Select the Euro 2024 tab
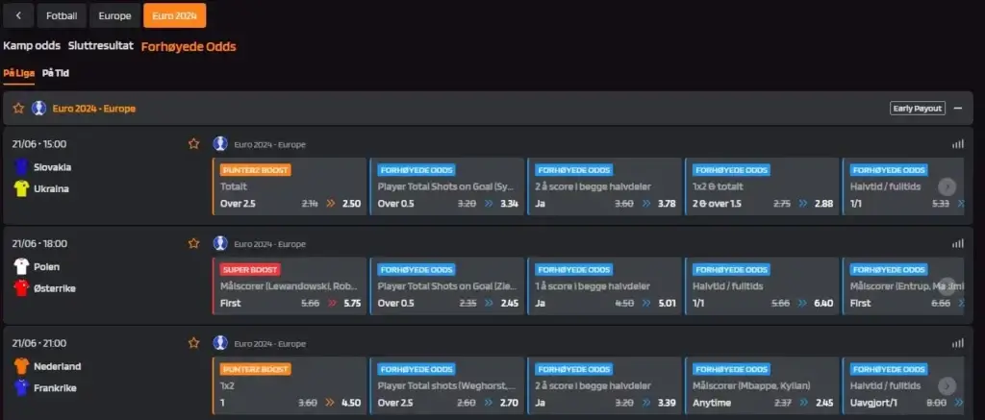This screenshot has height=420, width=985. 175,15
